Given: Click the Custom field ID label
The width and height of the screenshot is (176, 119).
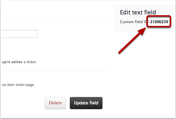Looking at the screenshot, I should point(134,22).
